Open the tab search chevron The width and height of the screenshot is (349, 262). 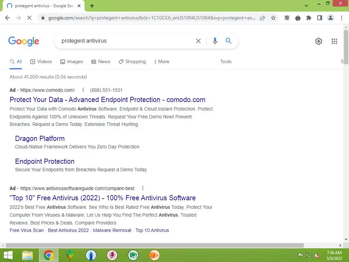pyautogui.click(x=306, y=6)
